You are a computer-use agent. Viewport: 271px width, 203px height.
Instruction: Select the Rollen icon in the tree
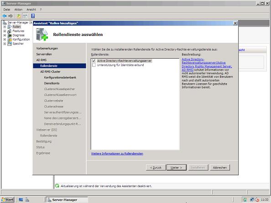pos(10,27)
